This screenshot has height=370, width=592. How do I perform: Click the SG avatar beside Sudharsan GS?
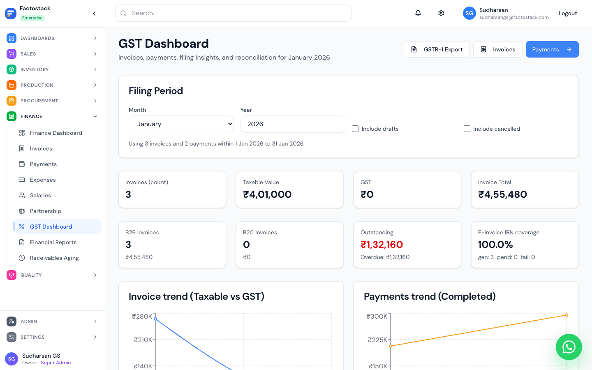pos(12,359)
